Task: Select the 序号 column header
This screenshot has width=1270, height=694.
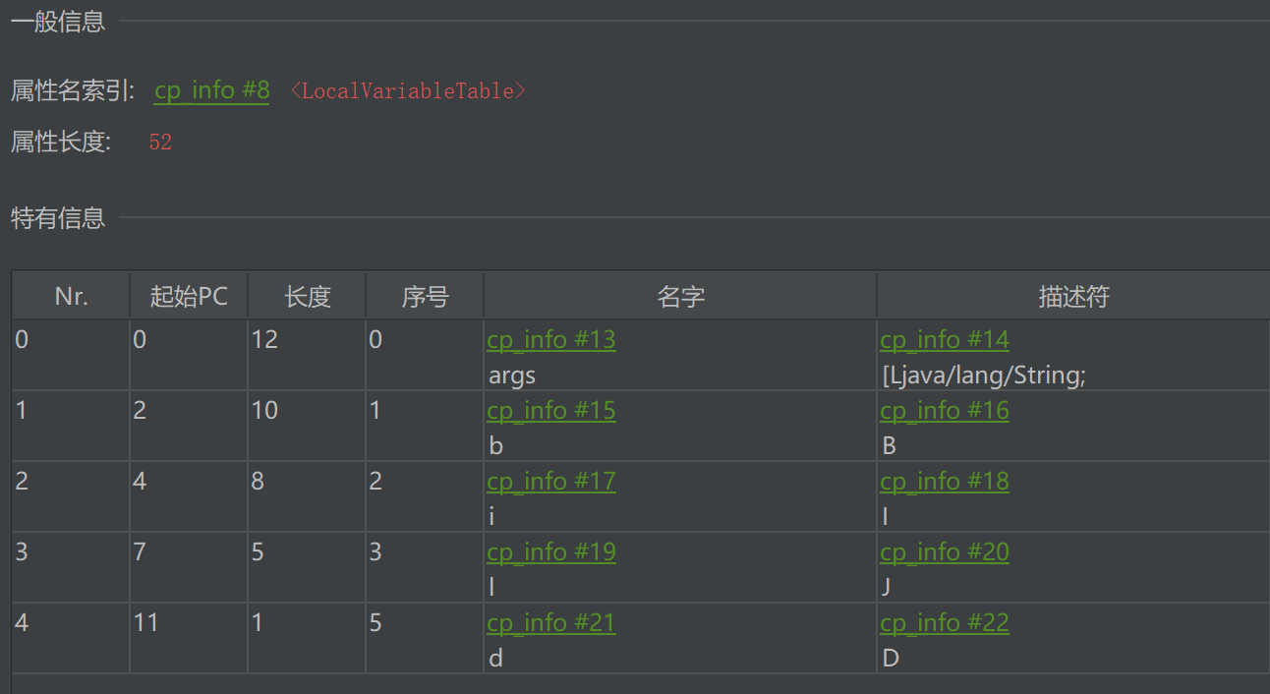Action: [425, 296]
